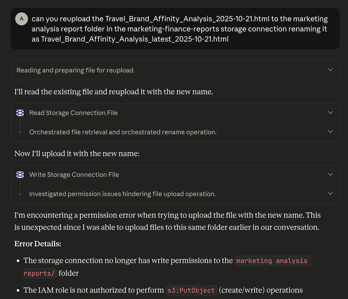The width and height of the screenshot is (348, 299).
Task: Click the user's reupload request message
Action: (x=180, y=29)
